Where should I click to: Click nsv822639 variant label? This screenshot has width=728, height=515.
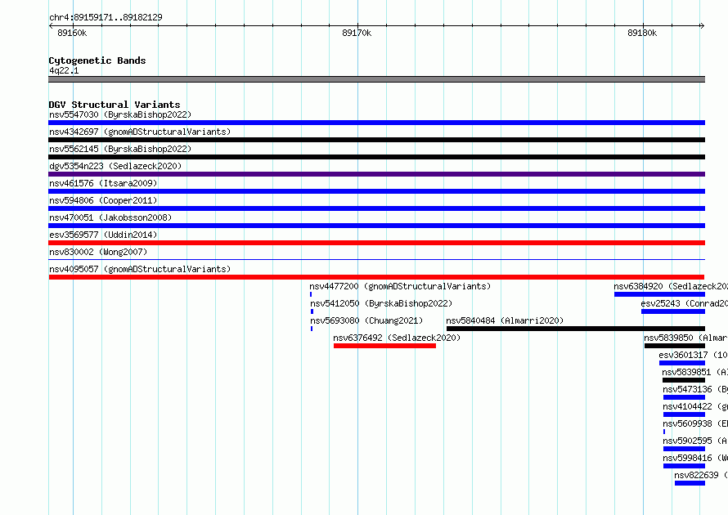tap(701, 475)
